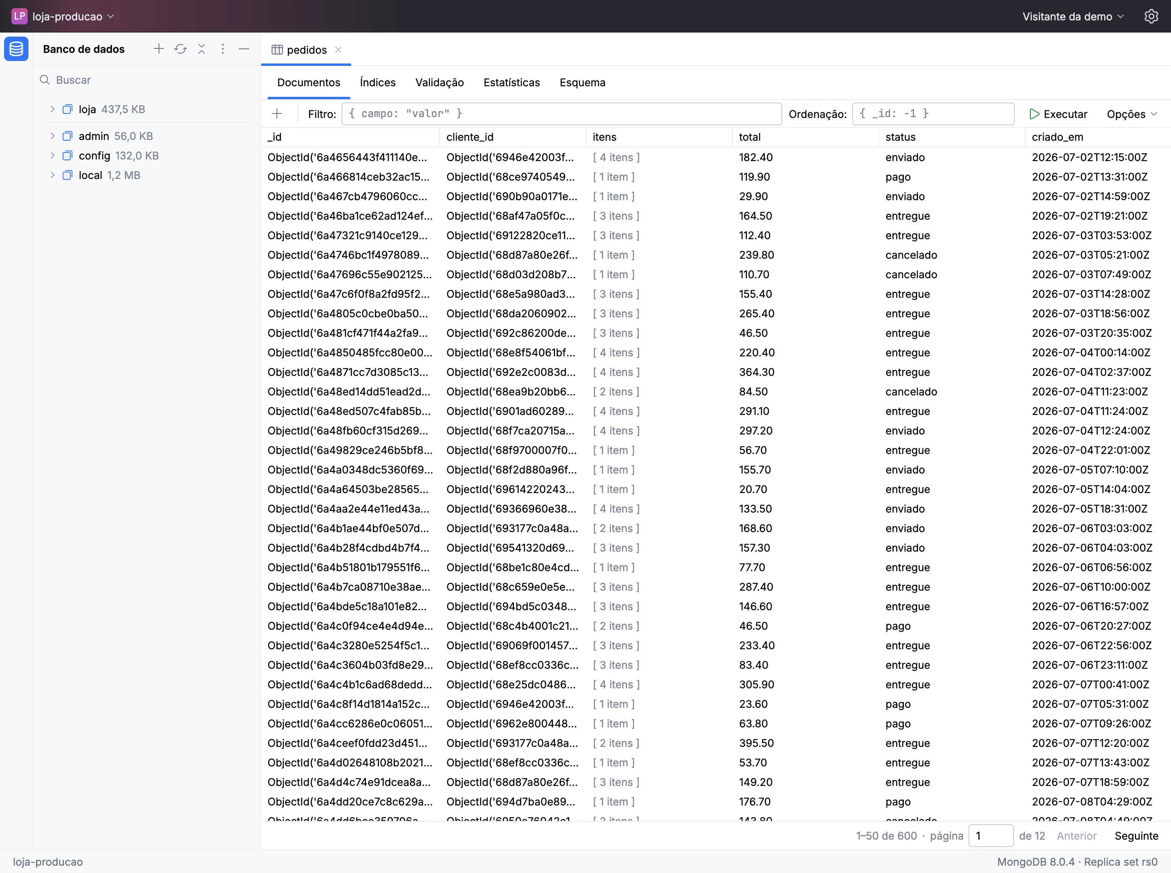
Task: Open the Visitante da demo user menu
Action: tap(1073, 16)
